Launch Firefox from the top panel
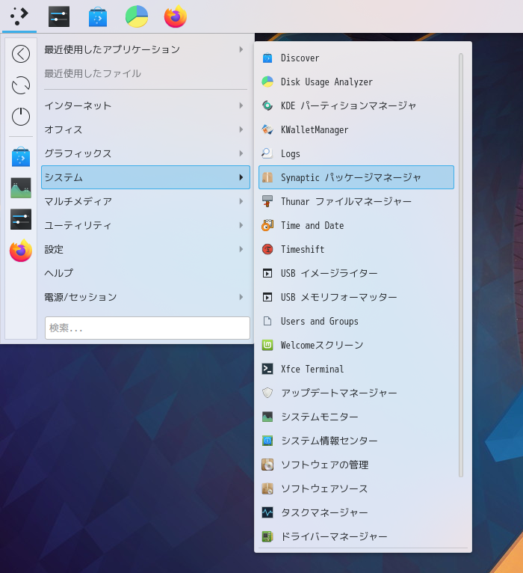Viewport: 523px width, 573px height. [x=176, y=16]
